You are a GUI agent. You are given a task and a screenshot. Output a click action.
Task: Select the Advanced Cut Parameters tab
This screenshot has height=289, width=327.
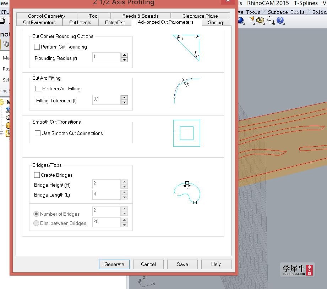click(165, 22)
